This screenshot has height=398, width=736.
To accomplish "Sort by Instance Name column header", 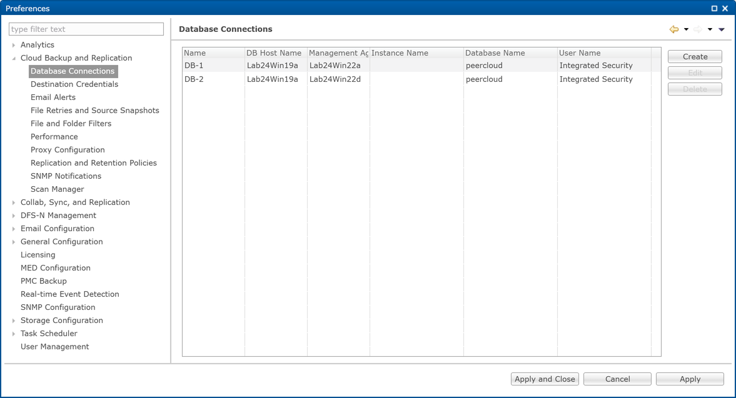I will (x=417, y=53).
